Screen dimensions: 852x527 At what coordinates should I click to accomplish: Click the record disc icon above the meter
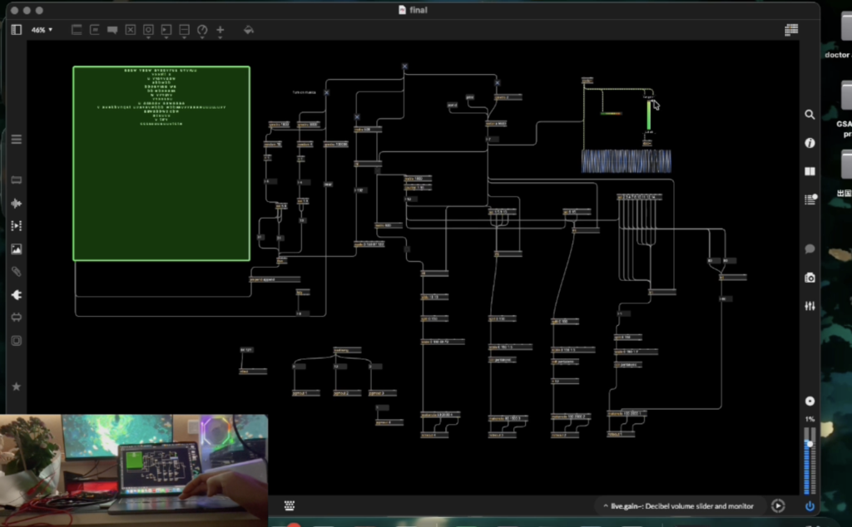tap(810, 401)
